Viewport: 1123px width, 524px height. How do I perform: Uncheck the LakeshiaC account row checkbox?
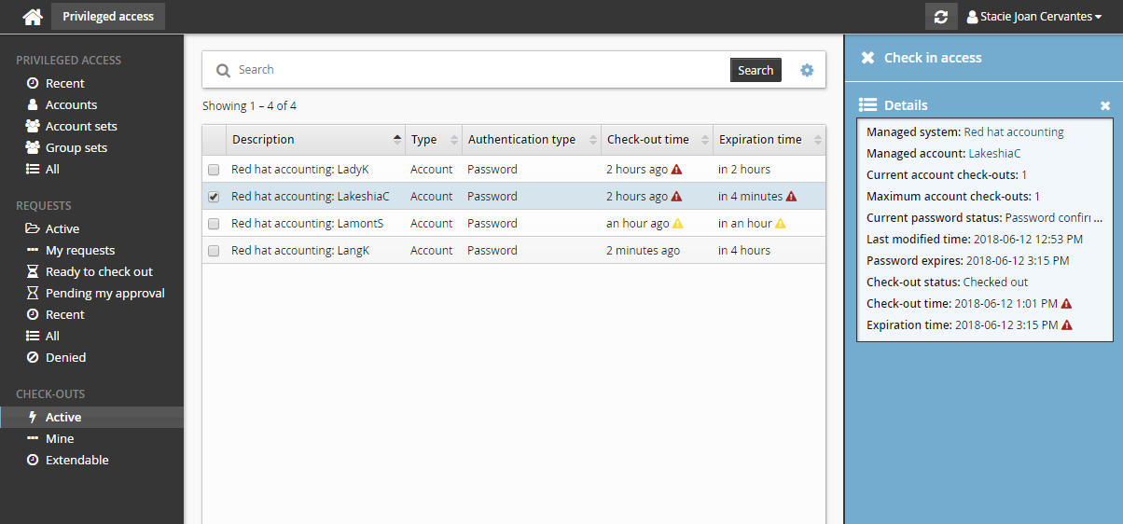(x=214, y=197)
